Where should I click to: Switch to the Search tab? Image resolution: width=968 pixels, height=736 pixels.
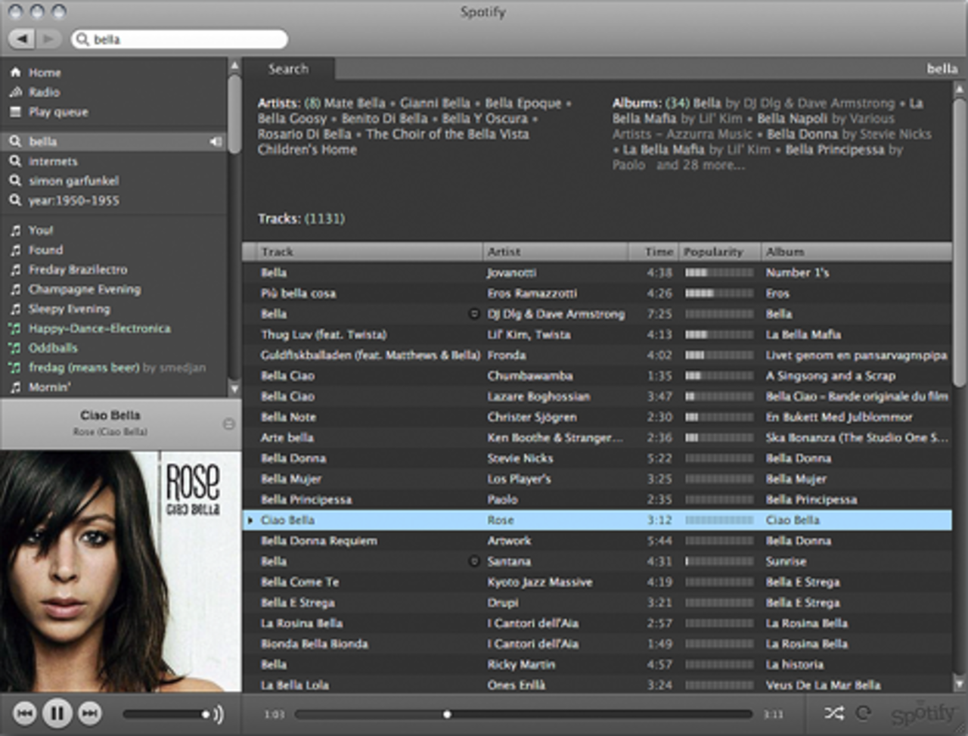click(288, 69)
